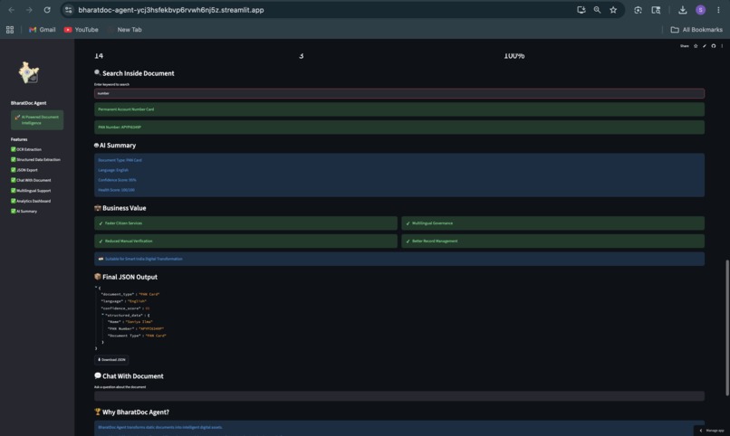Click the PAN Number JSON value

click(x=151, y=328)
